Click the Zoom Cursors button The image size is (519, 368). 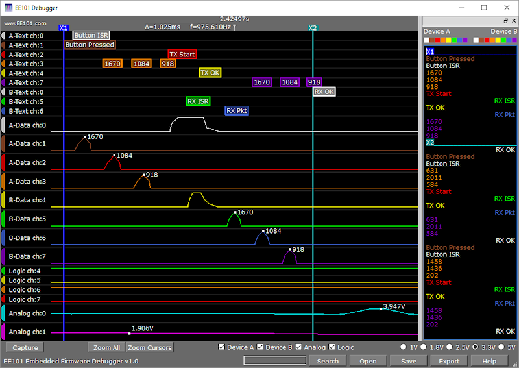(150, 348)
